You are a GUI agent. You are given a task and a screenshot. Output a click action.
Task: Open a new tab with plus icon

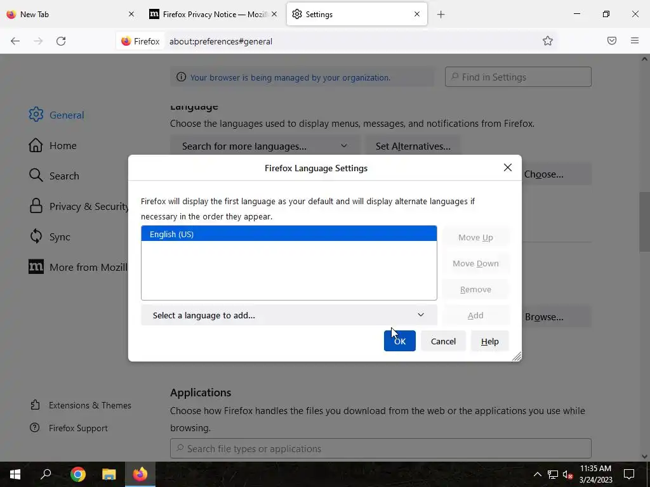coord(441,15)
